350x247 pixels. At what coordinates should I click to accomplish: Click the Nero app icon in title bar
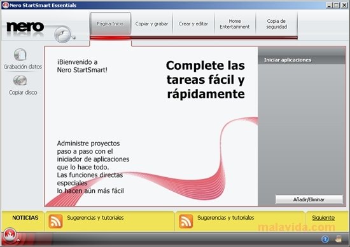coord(6,5)
